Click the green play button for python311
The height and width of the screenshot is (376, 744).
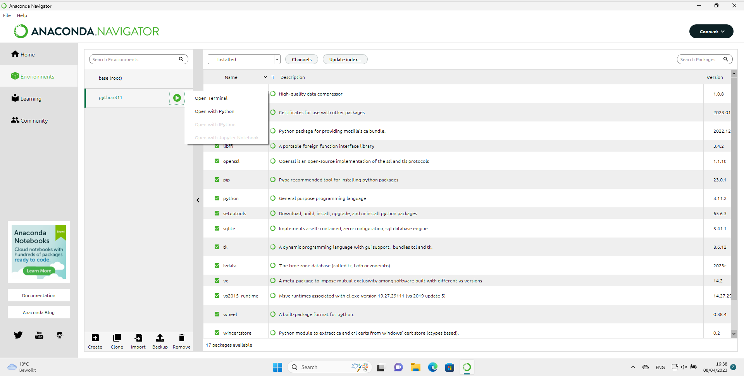tap(177, 98)
